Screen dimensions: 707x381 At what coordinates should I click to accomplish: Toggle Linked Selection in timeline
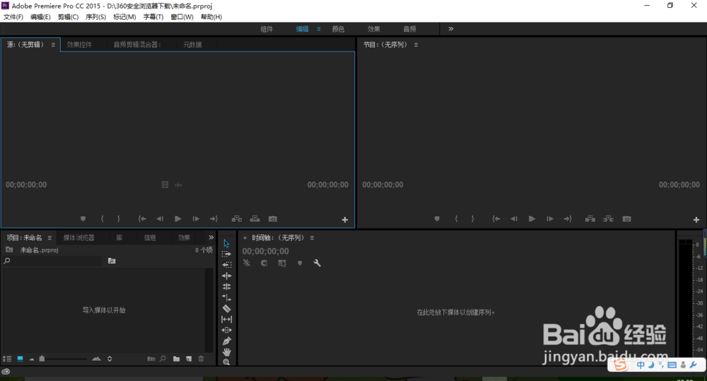point(282,263)
